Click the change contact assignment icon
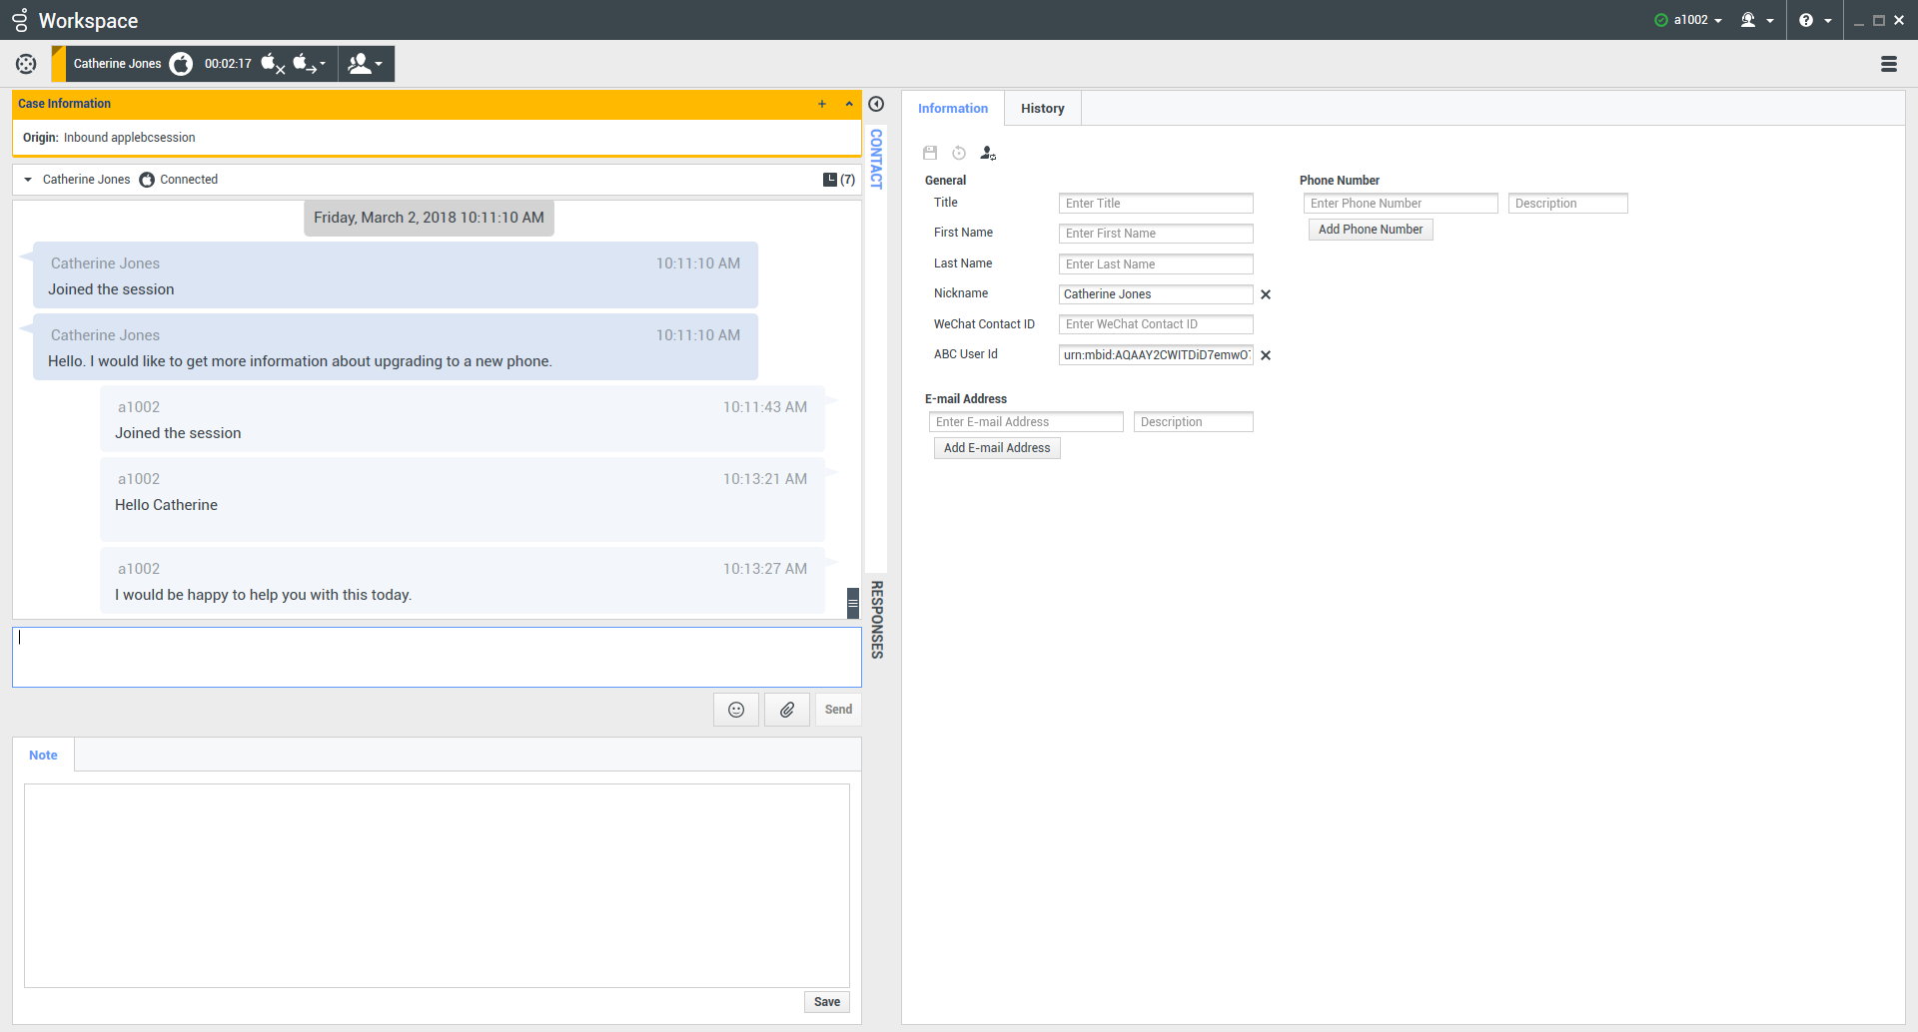Image resolution: width=1918 pixels, height=1032 pixels. click(x=988, y=153)
